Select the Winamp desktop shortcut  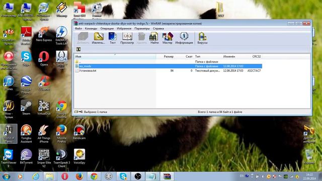pyautogui.click(x=61, y=10)
